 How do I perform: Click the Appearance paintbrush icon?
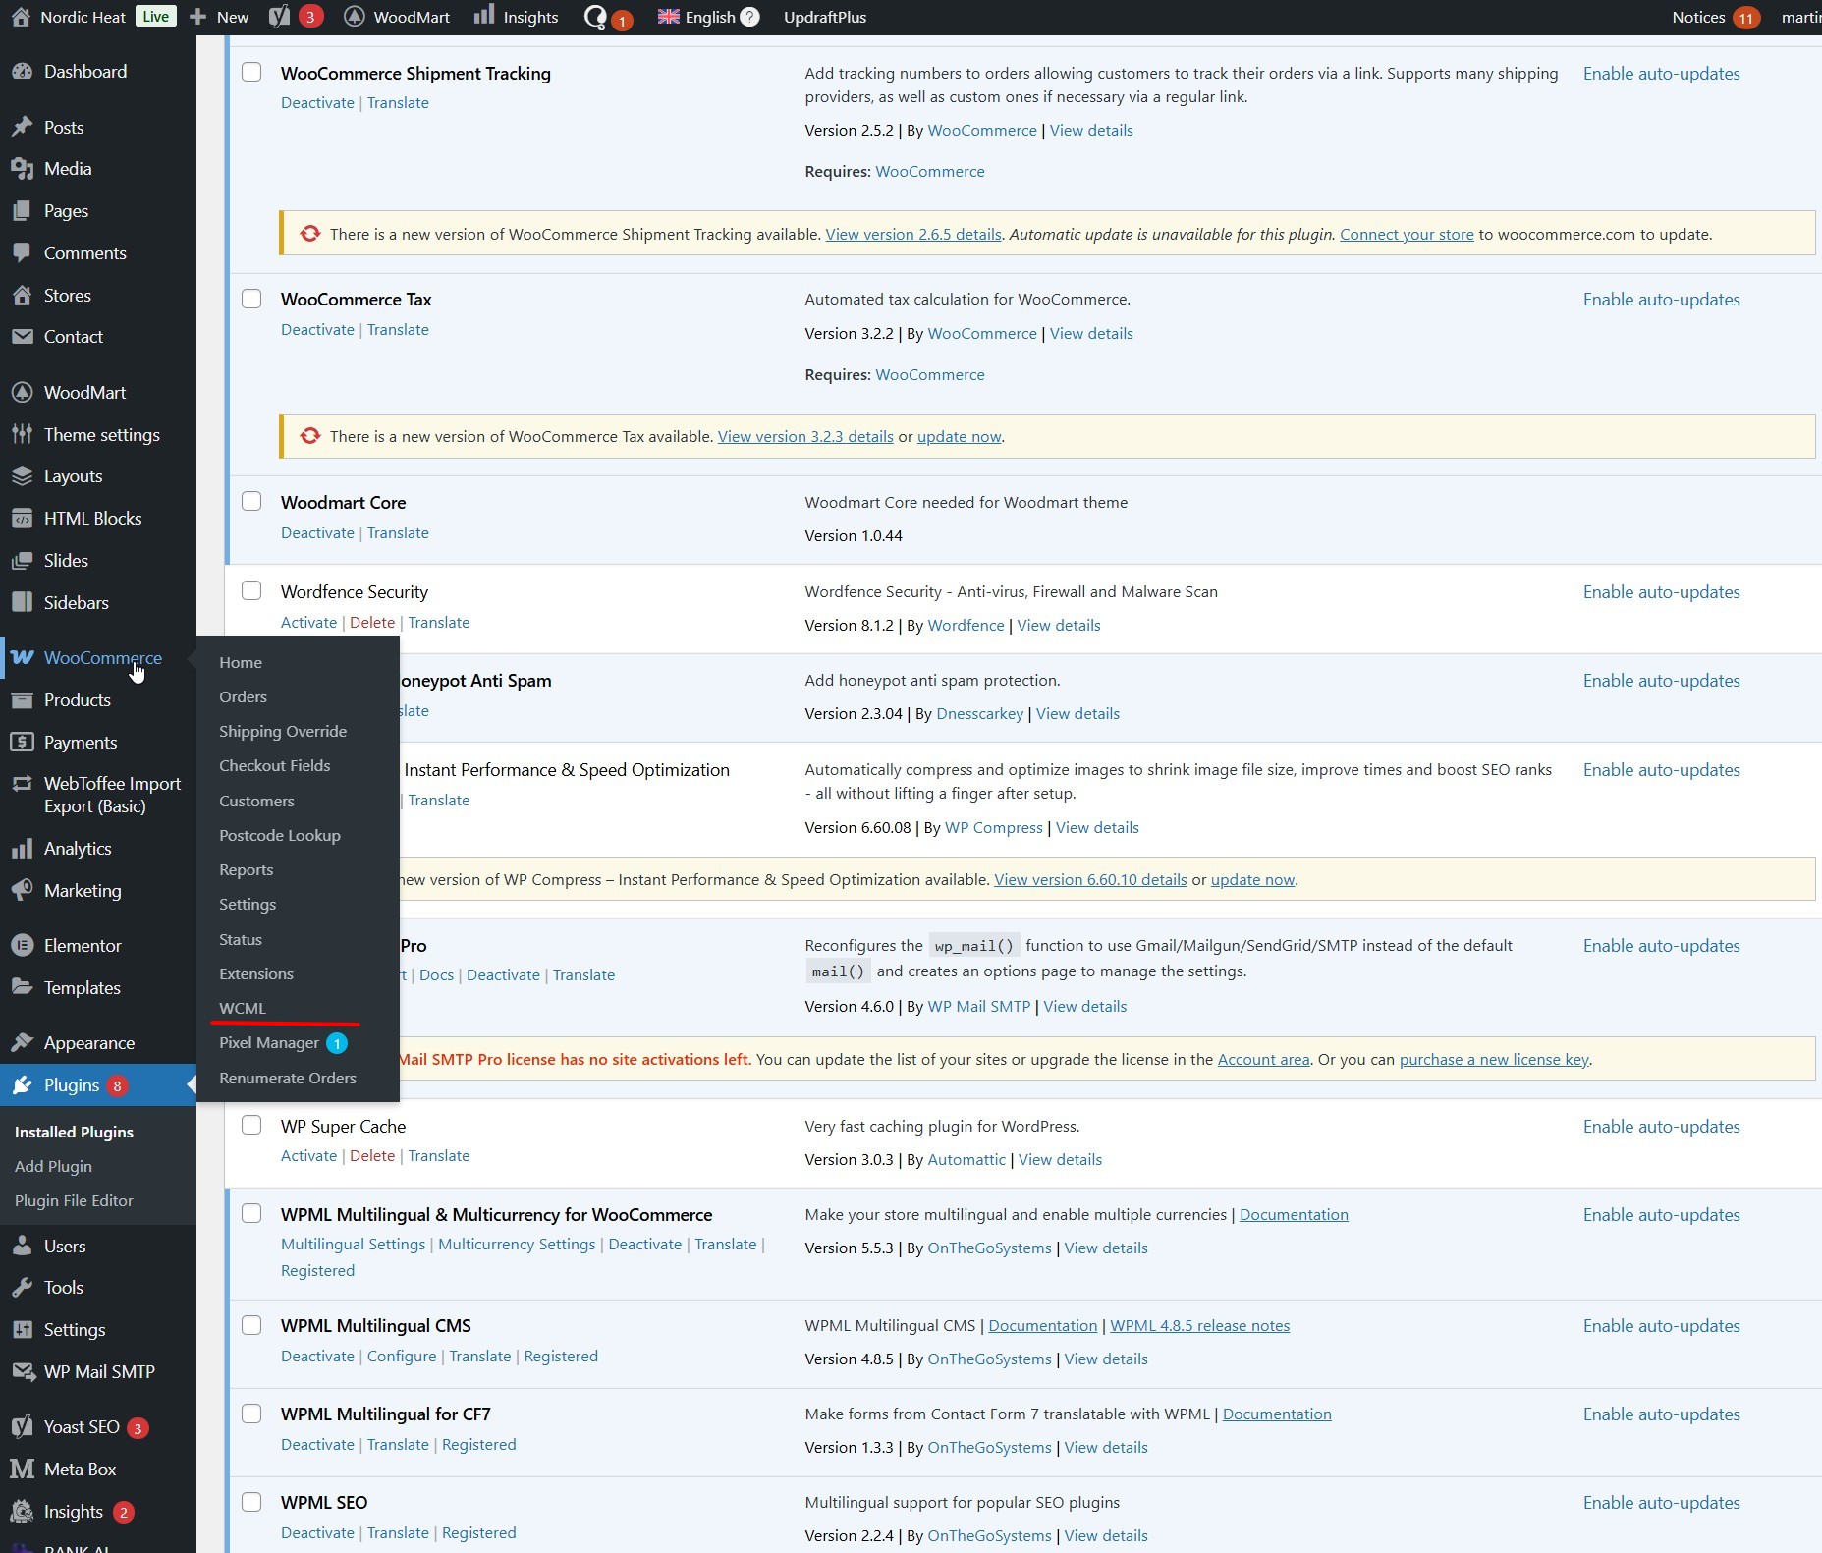pyautogui.click(x=22, y=1043)
